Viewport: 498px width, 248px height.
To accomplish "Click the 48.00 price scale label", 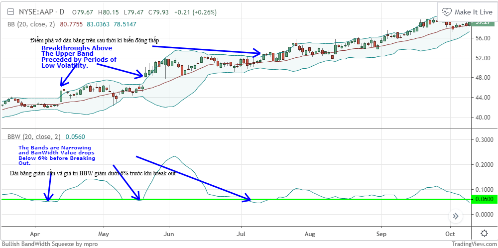I will tap(482, 78).
